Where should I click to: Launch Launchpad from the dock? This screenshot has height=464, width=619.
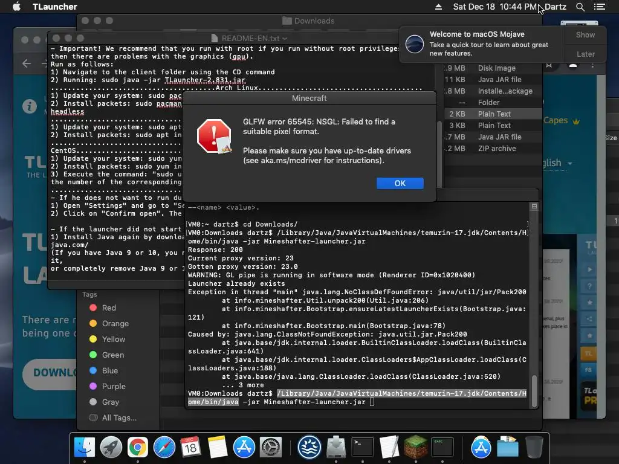click(111, 448)
